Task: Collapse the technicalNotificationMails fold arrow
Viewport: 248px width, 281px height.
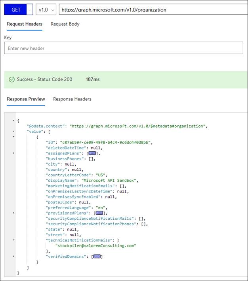Action: (x=13, y=240)
